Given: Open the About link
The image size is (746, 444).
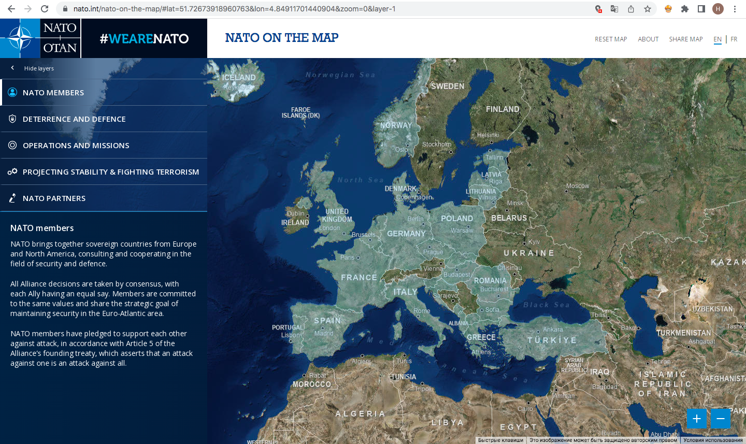Looking at the screenshot, I should (x=648, y=39).
